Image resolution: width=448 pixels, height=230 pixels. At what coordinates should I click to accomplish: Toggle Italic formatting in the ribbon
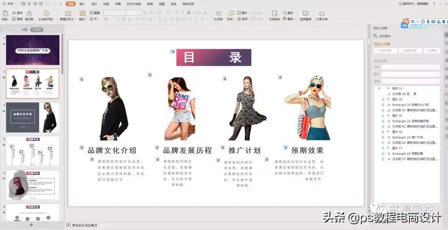[112, 19]
